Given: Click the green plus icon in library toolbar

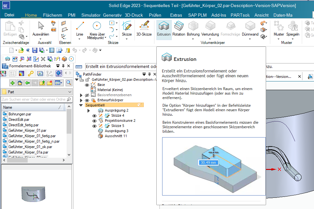Looking at the screenshot, I should pos(13,83).
